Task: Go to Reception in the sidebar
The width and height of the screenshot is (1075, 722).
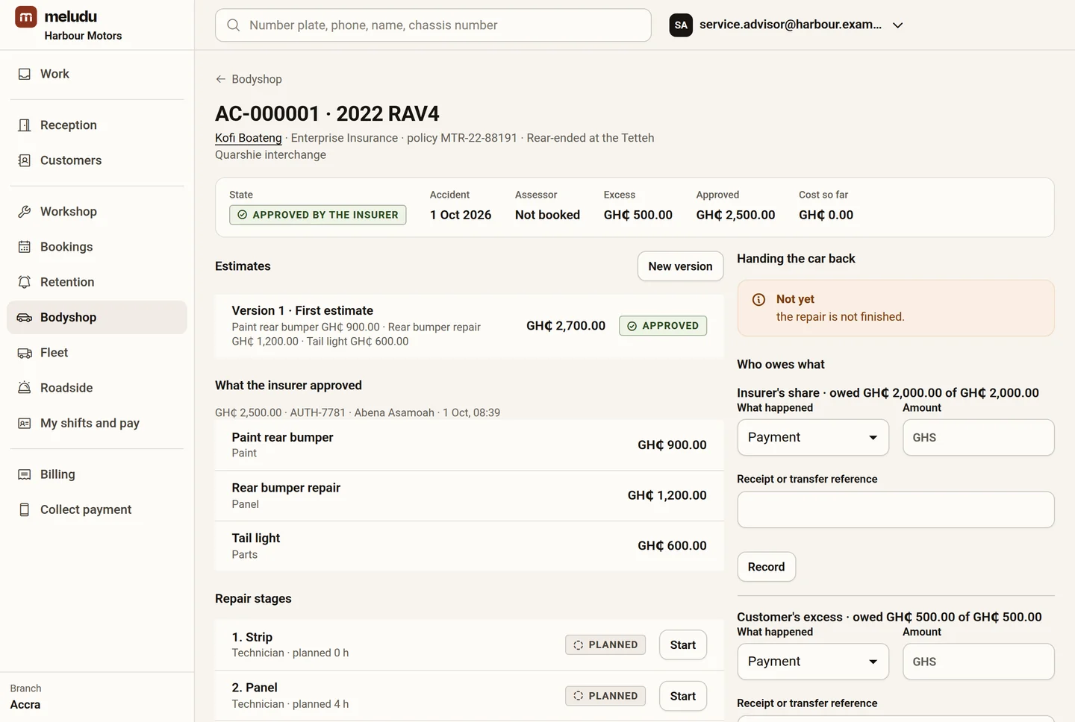Action: click(97, 125)
